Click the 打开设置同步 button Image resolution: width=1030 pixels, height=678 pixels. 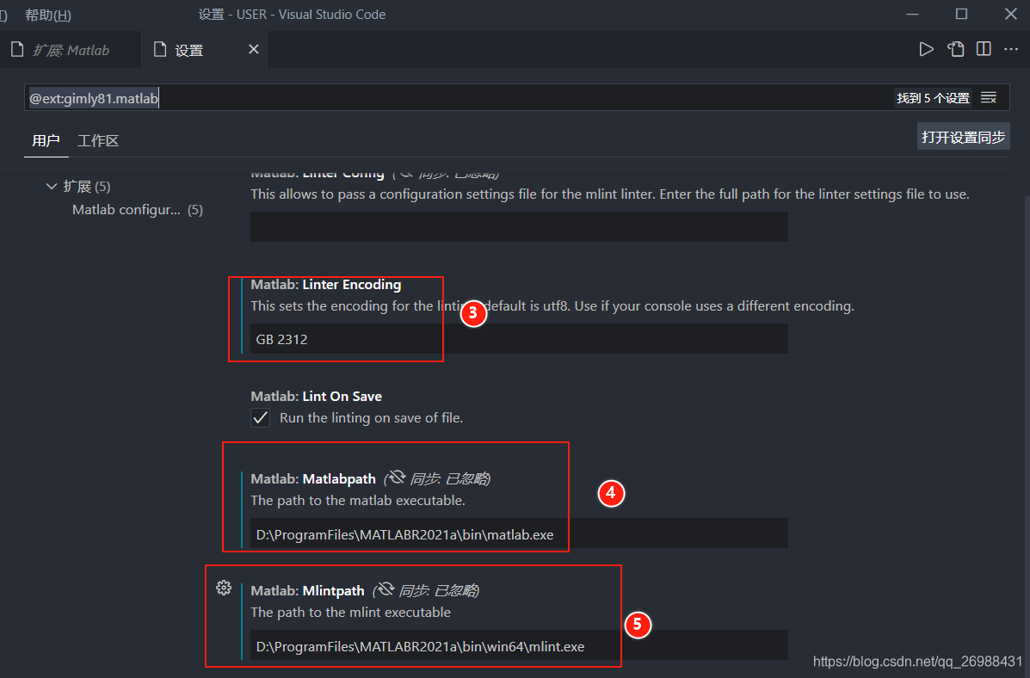coord(963,137)
